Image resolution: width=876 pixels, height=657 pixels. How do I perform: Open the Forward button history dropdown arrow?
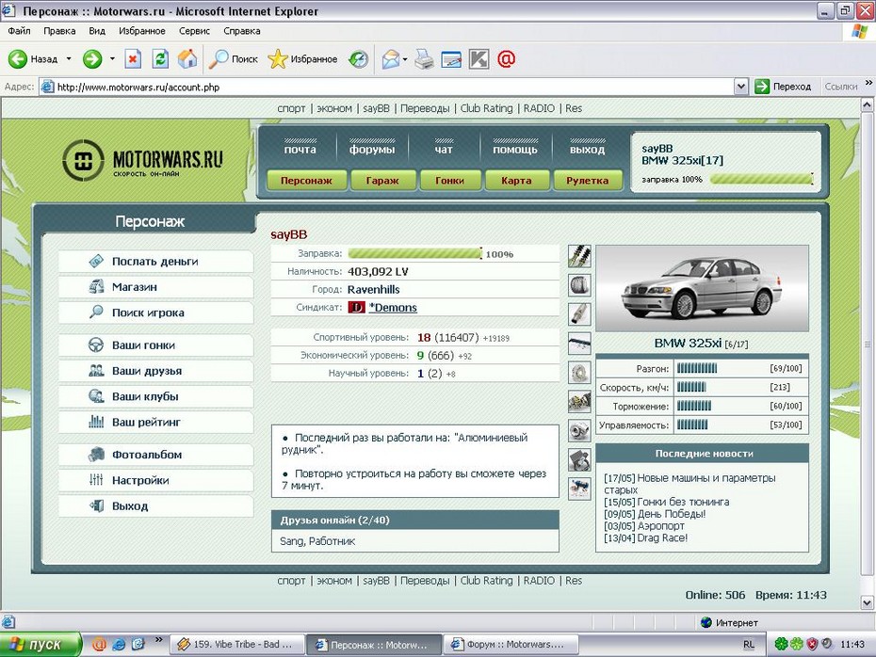click(x=112, y=58)
